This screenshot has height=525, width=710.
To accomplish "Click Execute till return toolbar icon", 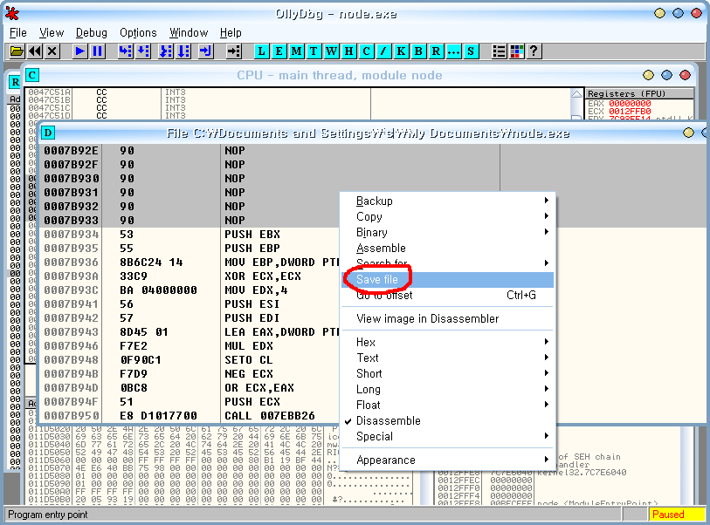I will tap(205, 51).
